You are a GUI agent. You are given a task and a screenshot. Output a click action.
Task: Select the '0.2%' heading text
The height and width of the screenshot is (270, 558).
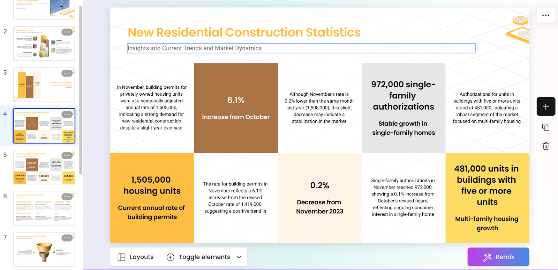(x=320, y=185)
